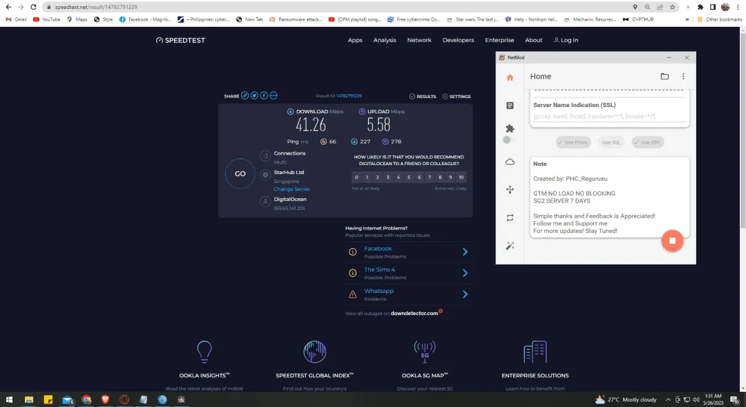Open Brave browser from the taskbar
The image size is (746, 407).
105,400
